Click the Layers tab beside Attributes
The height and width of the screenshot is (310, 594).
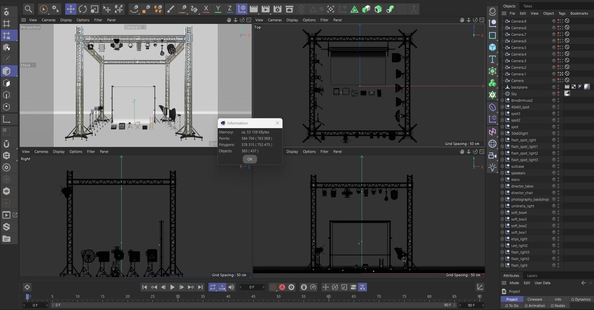point(532,275)
